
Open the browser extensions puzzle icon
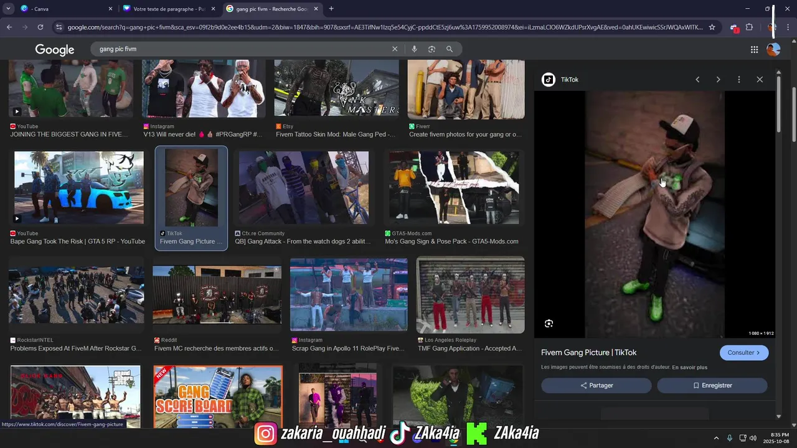[749, 27]
